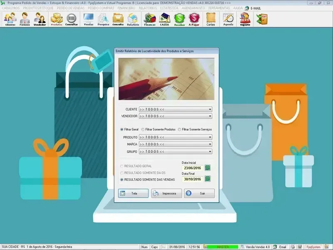Screen dimensions: 333x250
Task: Select Filtrar Somente Produtos option
Action: click(x=143, y=130)
